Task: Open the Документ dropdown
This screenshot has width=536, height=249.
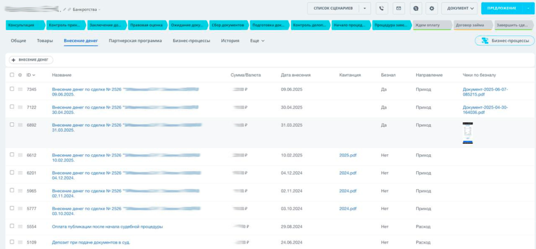Action: point(459,8)
